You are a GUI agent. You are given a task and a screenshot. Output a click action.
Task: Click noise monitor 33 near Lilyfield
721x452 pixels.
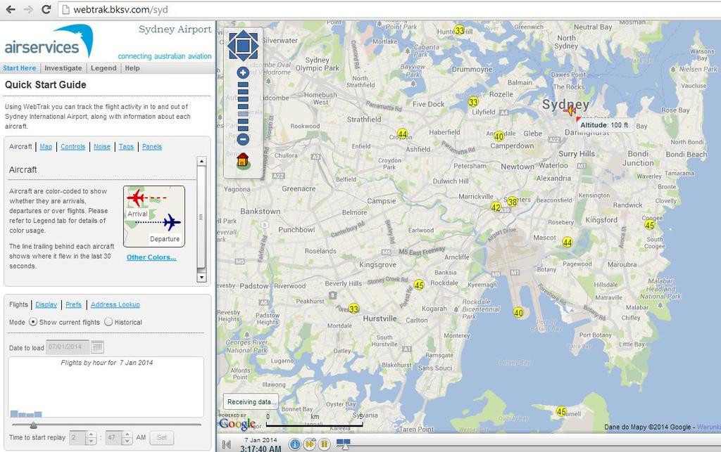coord(473,102)
